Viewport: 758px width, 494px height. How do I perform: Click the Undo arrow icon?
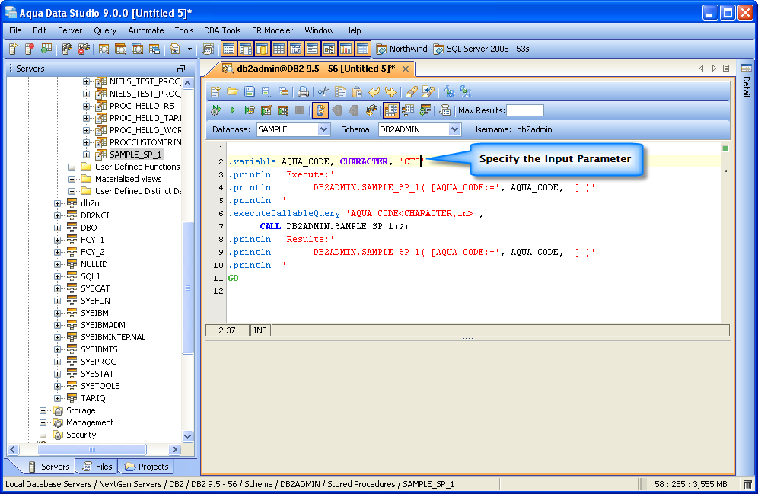(374, 91)
